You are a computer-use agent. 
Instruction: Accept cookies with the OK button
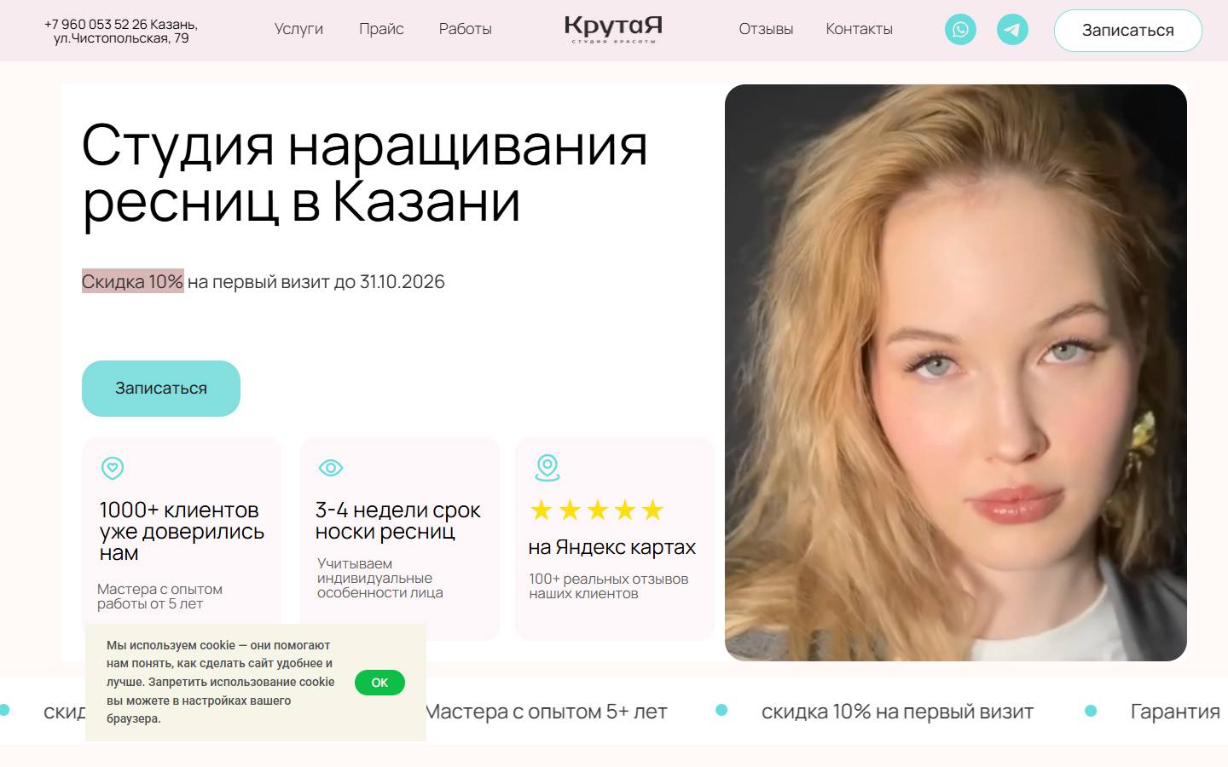coord(379,683)
